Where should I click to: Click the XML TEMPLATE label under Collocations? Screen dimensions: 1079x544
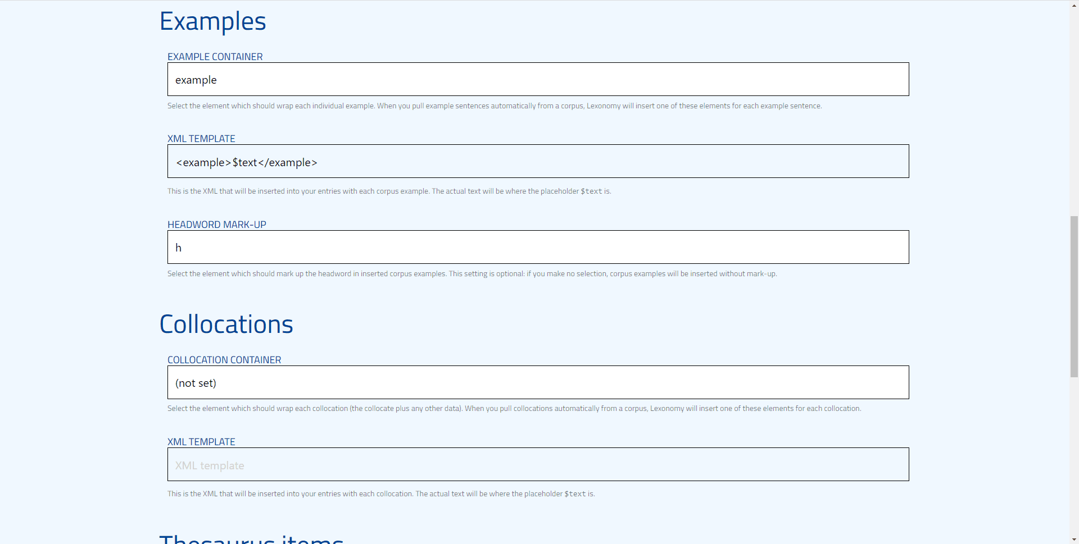point(201,442)
